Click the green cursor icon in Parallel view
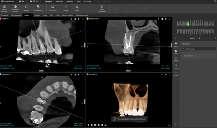Image resolution: width=217 pixels, height=128 pixels. click(x=71, y=19)
